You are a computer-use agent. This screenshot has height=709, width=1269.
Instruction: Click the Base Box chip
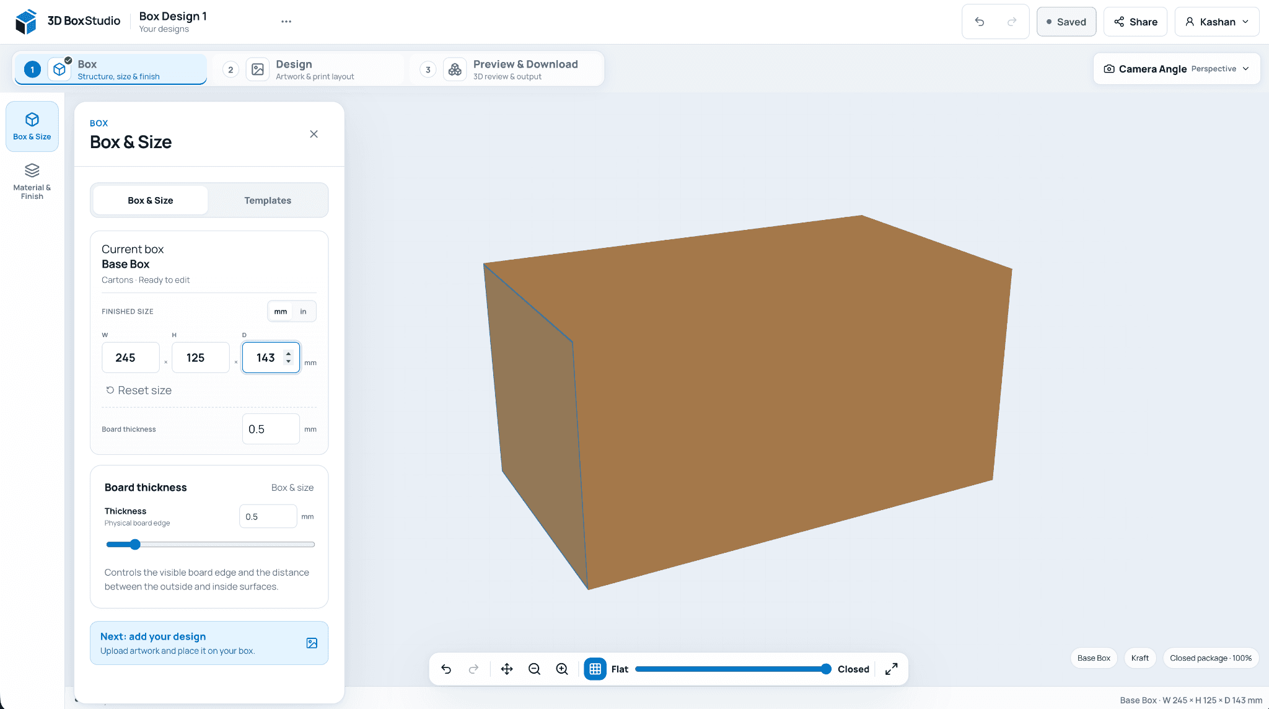tap(1094, 658)
